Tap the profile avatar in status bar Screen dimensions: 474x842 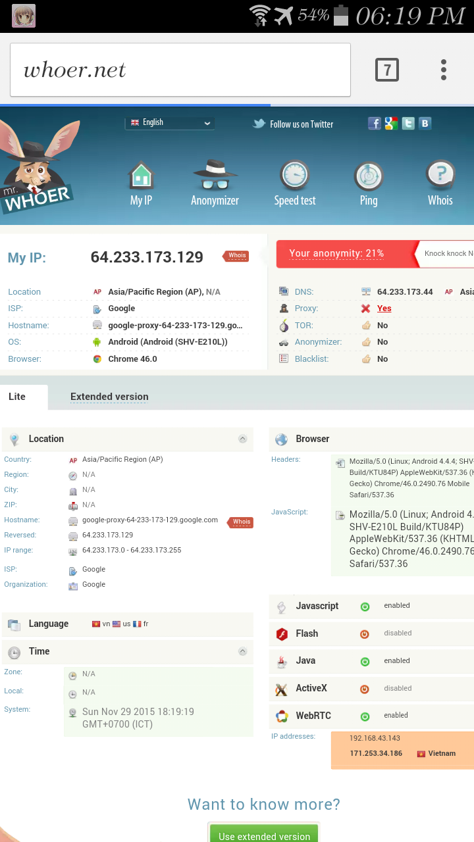click(24, 16)
